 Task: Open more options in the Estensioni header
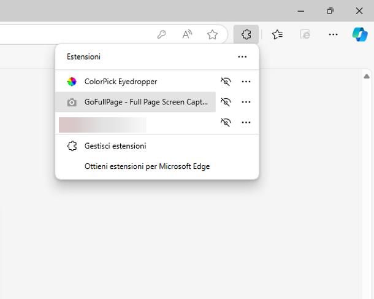click(x=242, y=57)
